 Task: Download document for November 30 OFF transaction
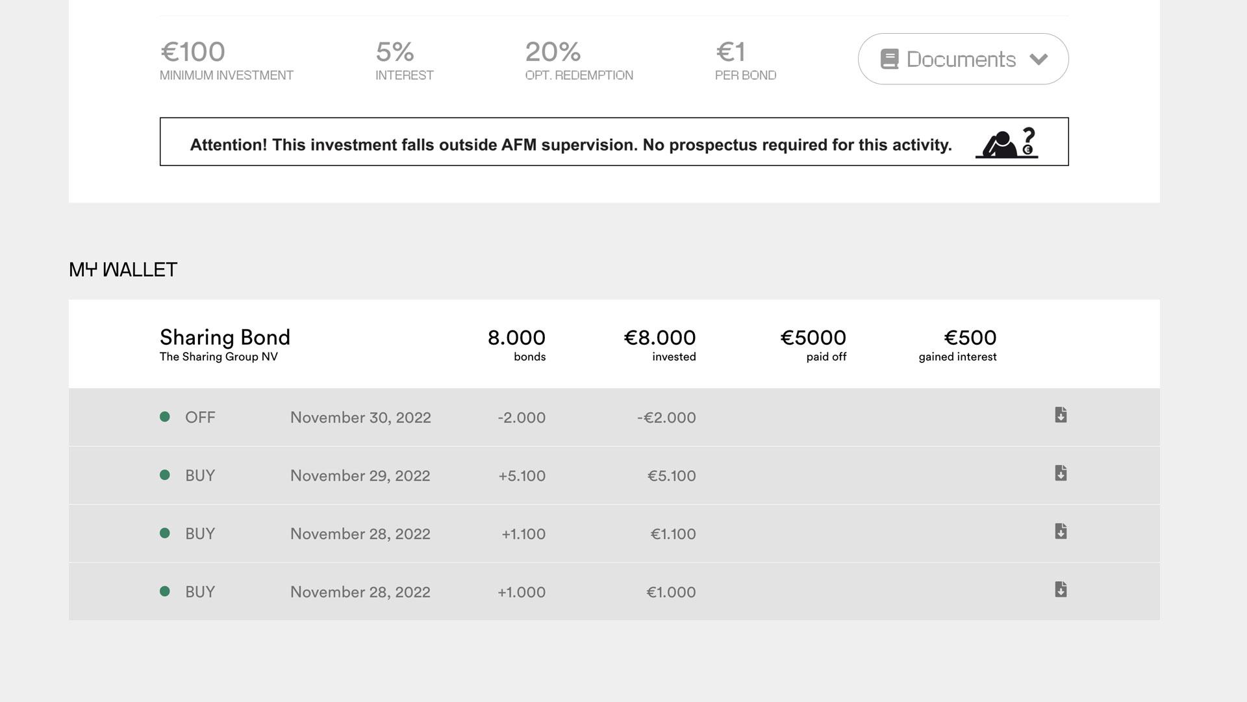1061,415
